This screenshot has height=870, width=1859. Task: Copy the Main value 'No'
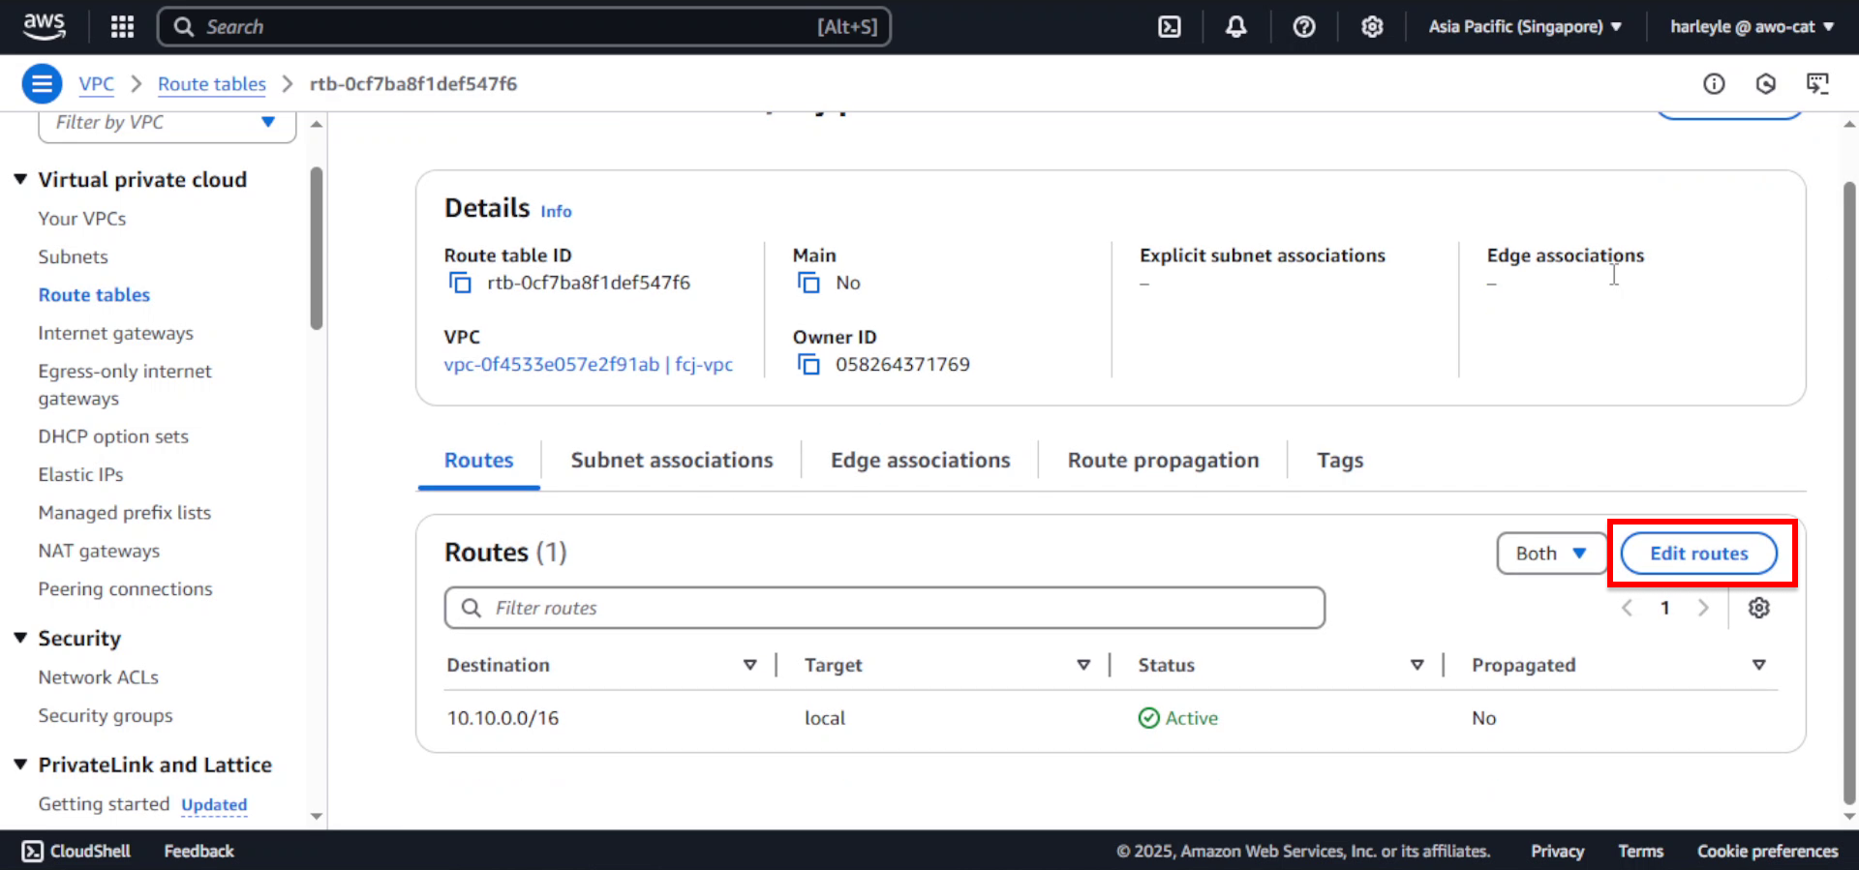coord(808,283)
